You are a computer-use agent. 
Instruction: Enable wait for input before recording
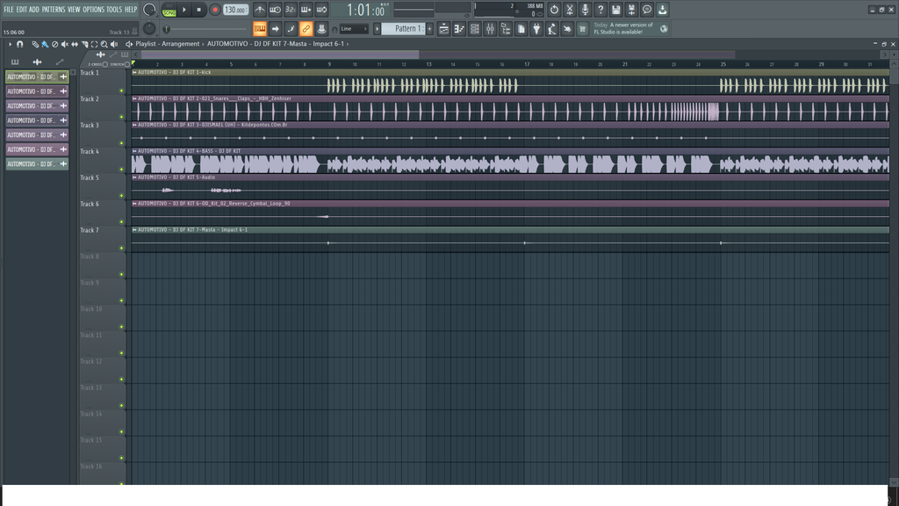[275, 10]
